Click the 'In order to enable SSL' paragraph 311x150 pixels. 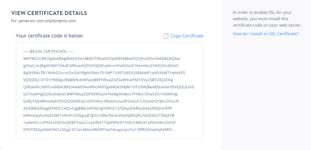coord(267,19)
